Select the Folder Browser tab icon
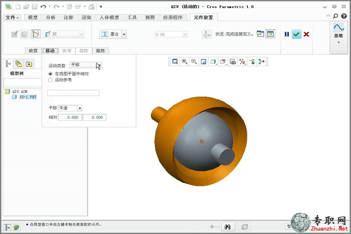 [x=18, y=64]
